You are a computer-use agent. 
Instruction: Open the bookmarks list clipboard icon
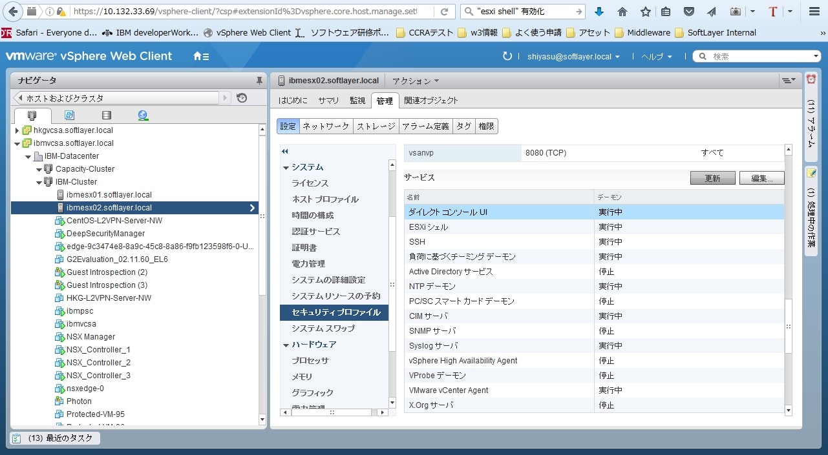point(666,12)
